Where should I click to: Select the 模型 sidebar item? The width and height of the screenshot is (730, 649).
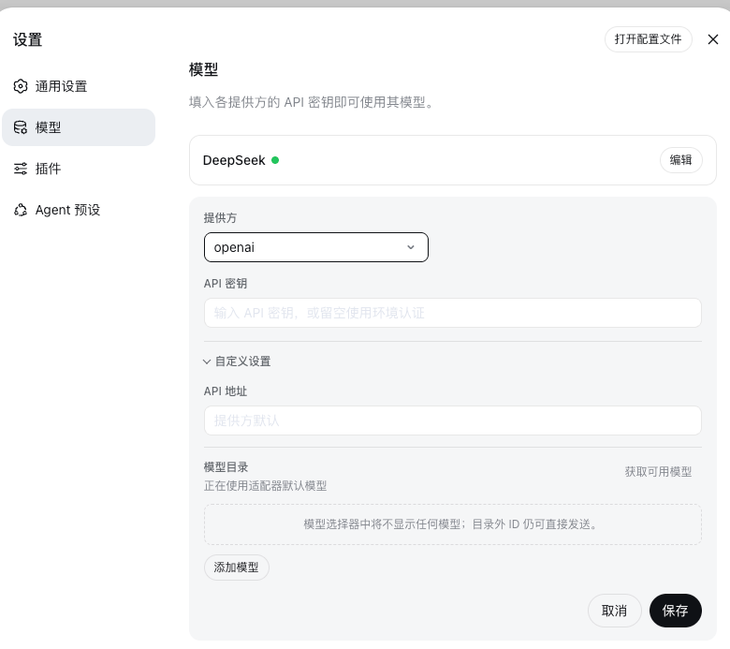(x=79, y=127)
